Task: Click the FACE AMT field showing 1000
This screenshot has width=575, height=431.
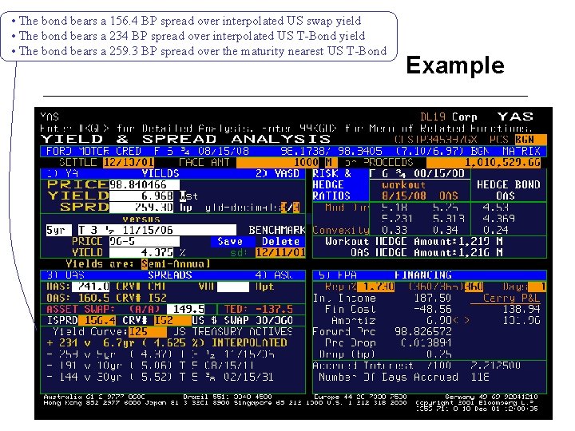Action: pyautogui.click(x=278, y=162)
